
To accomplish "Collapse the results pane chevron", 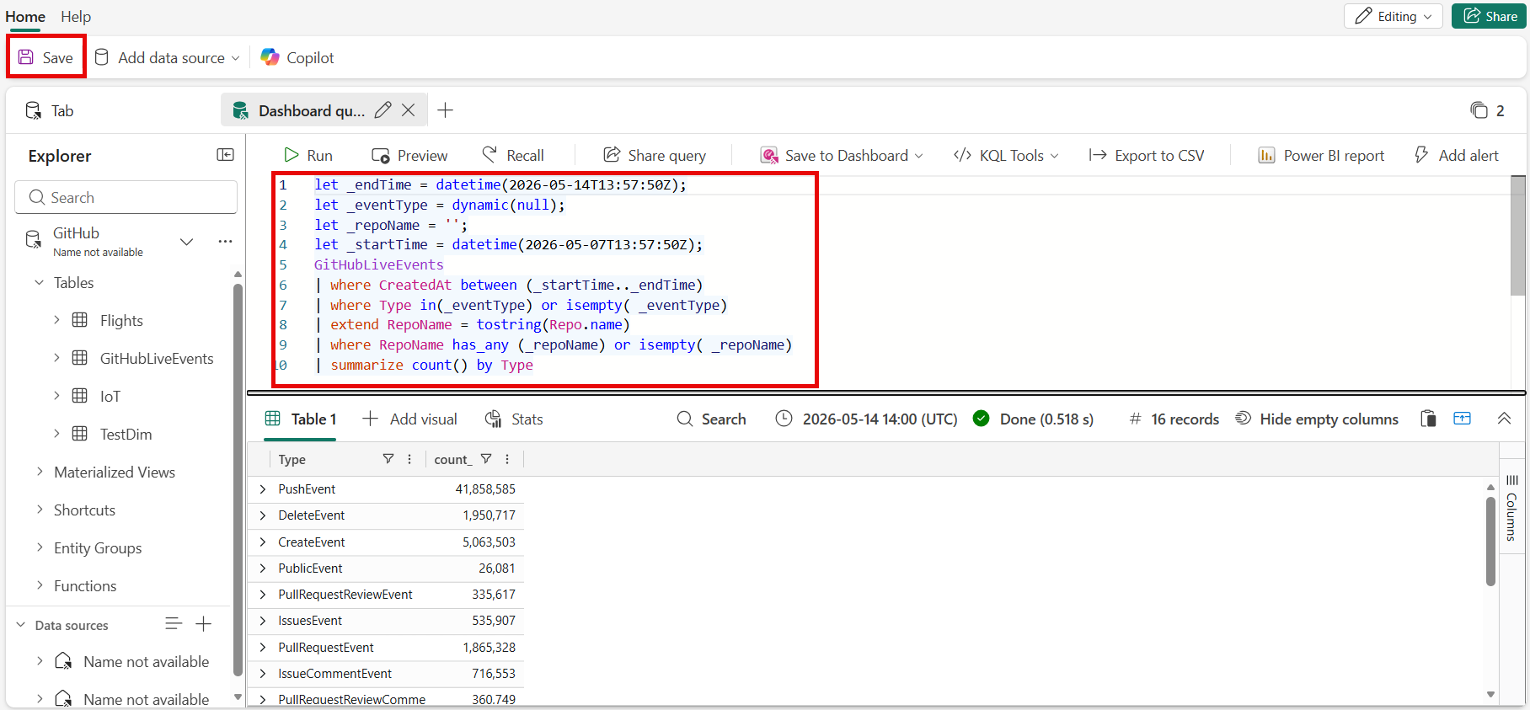I will pos(1504,419).
